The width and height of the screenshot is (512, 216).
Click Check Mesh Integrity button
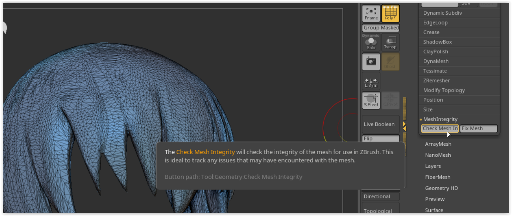point(440,128)
